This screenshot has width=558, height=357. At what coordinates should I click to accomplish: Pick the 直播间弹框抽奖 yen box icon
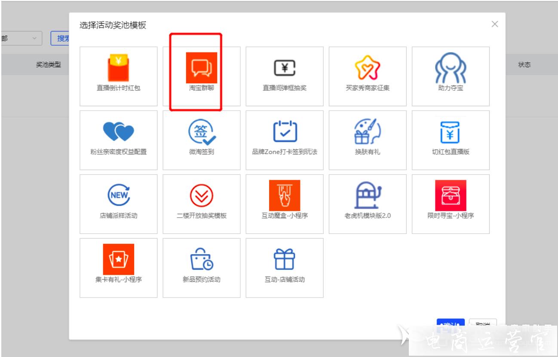(x=284, y=68)
